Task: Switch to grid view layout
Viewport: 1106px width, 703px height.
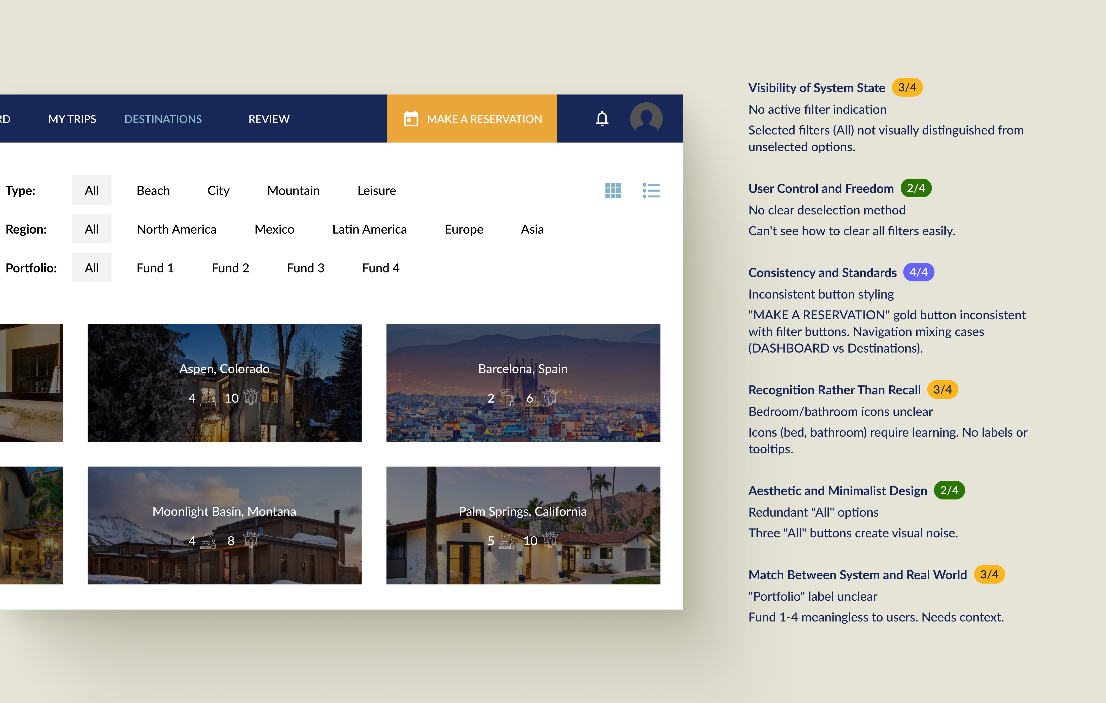Action: tap(613, 191)
